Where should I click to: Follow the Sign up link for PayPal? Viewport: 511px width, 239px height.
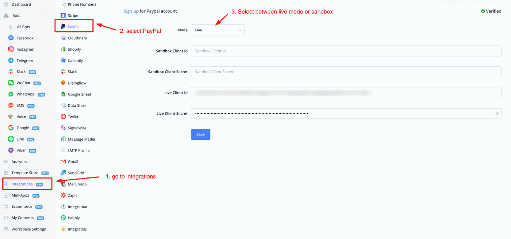coord(131,11)
